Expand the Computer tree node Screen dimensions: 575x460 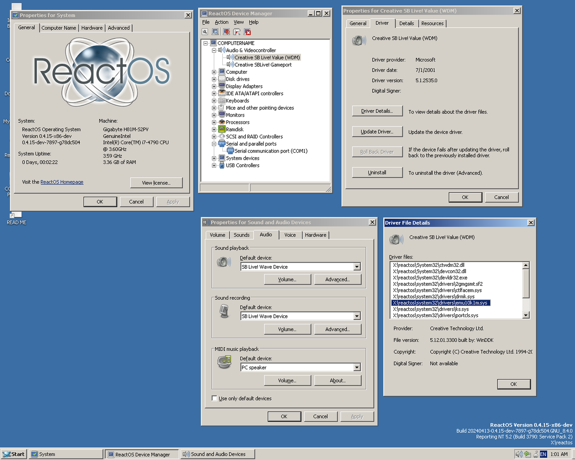pyautogui.click(x=214, y=72)
